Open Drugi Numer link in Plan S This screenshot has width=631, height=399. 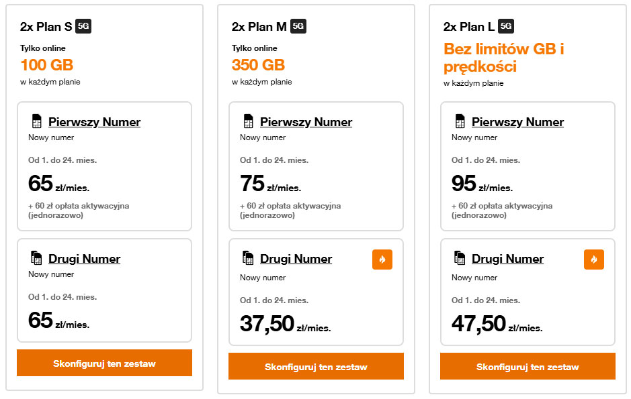[x=84, y=259]
